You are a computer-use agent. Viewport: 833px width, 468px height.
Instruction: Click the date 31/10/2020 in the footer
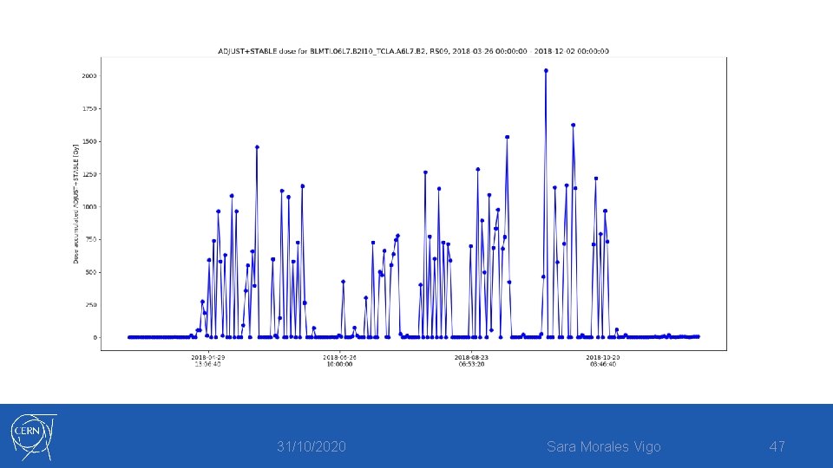[x=312, y=447]
